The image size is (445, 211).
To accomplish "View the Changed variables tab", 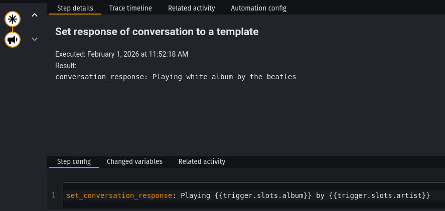I will [134, 161].
